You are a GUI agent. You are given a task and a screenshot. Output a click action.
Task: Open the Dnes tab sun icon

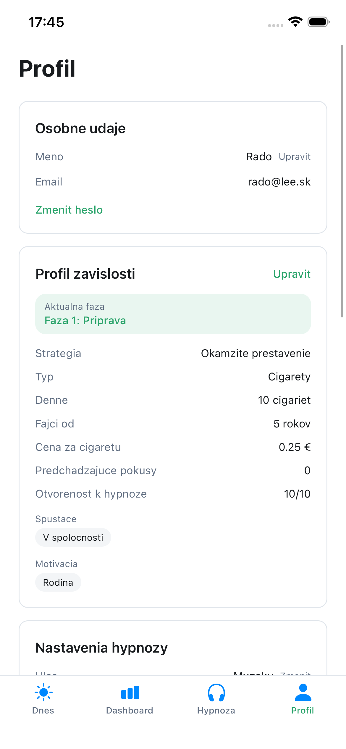43,692
